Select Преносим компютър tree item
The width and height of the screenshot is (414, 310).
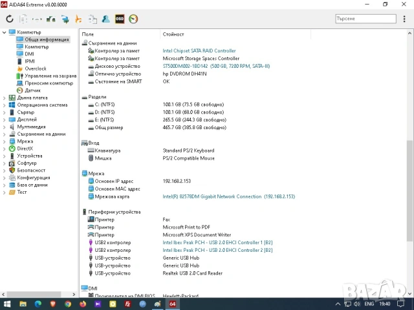click(49, 83)
